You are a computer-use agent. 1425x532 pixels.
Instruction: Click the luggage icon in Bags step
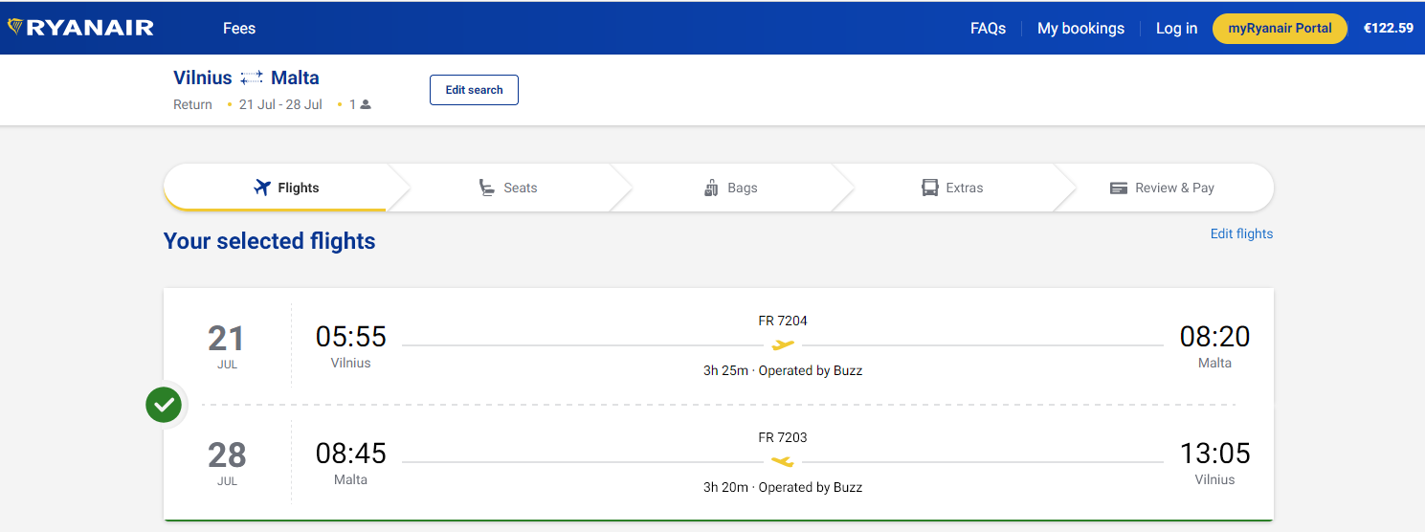711,188
